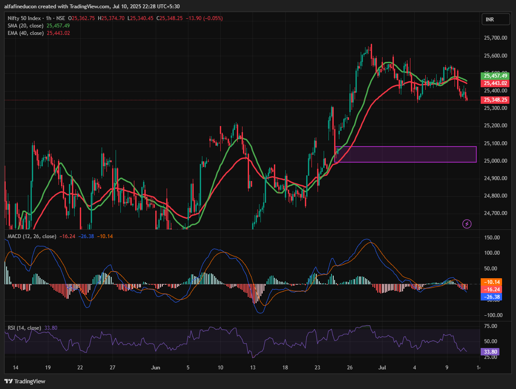Click the Jul label on the time axis
Image resolution: width=516 pixels, height=389 pixels.
coord(382,367)
